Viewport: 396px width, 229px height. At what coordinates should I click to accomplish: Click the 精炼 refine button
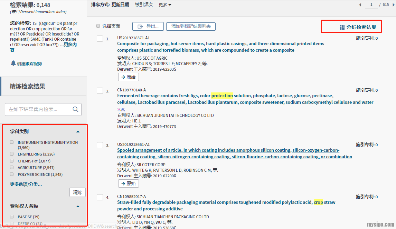[x=77, y=192]
